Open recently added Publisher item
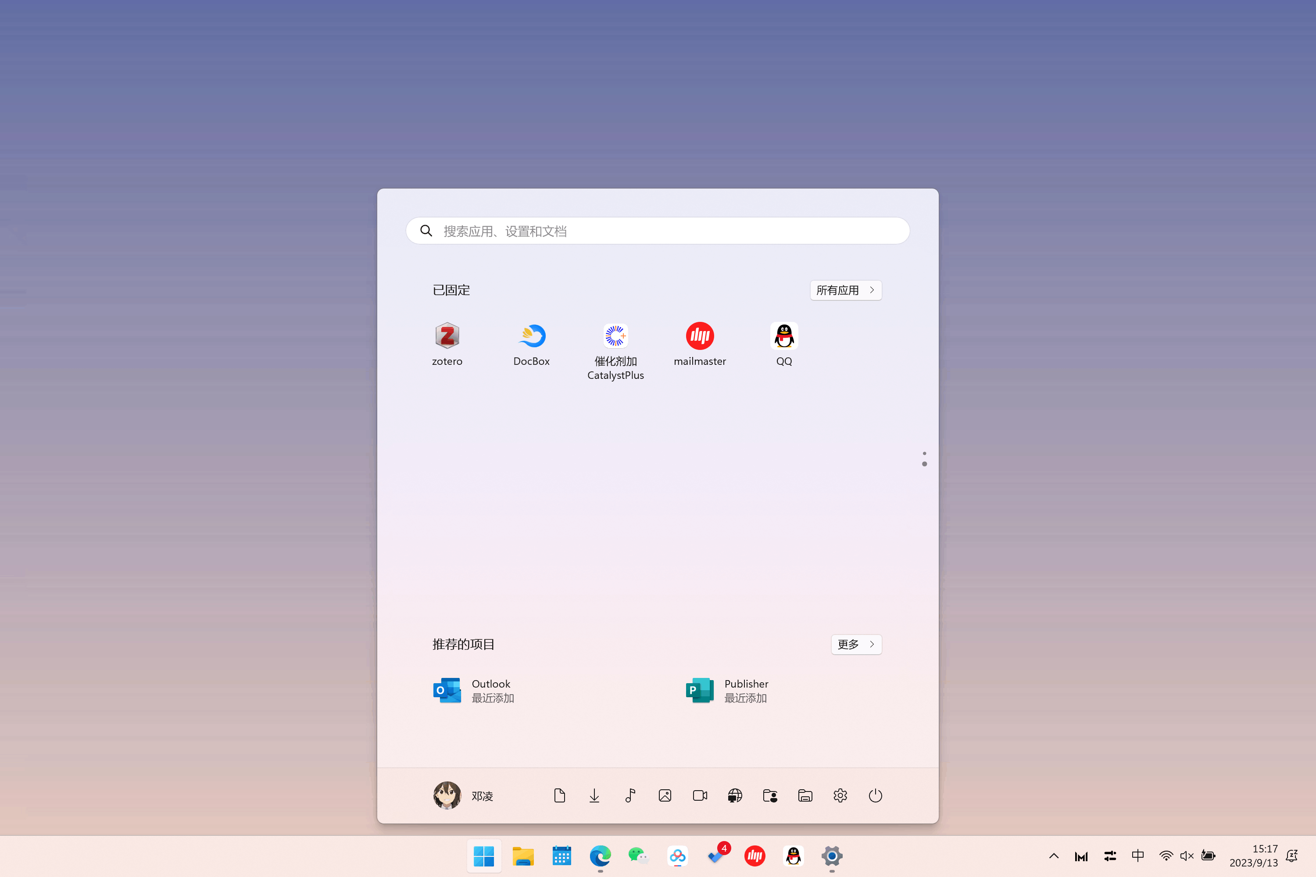The width and height of the screenshot is (1316, 877). 727,691
